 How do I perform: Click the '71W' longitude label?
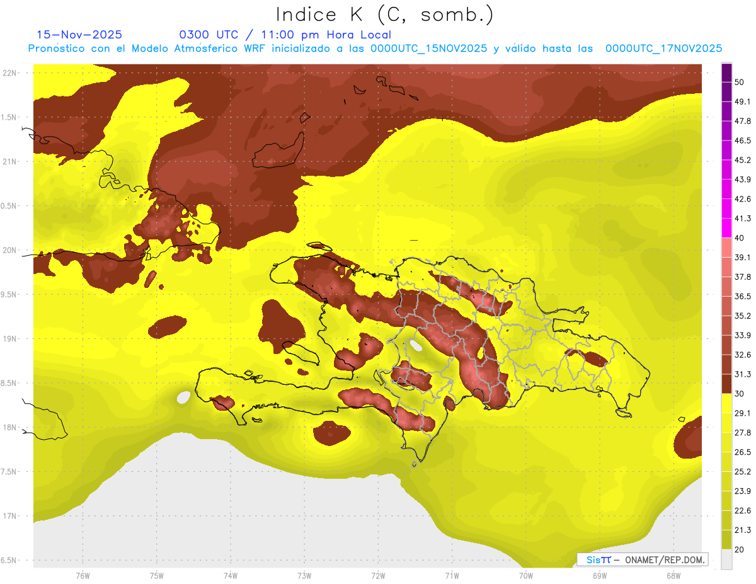[x=452, y=576]
